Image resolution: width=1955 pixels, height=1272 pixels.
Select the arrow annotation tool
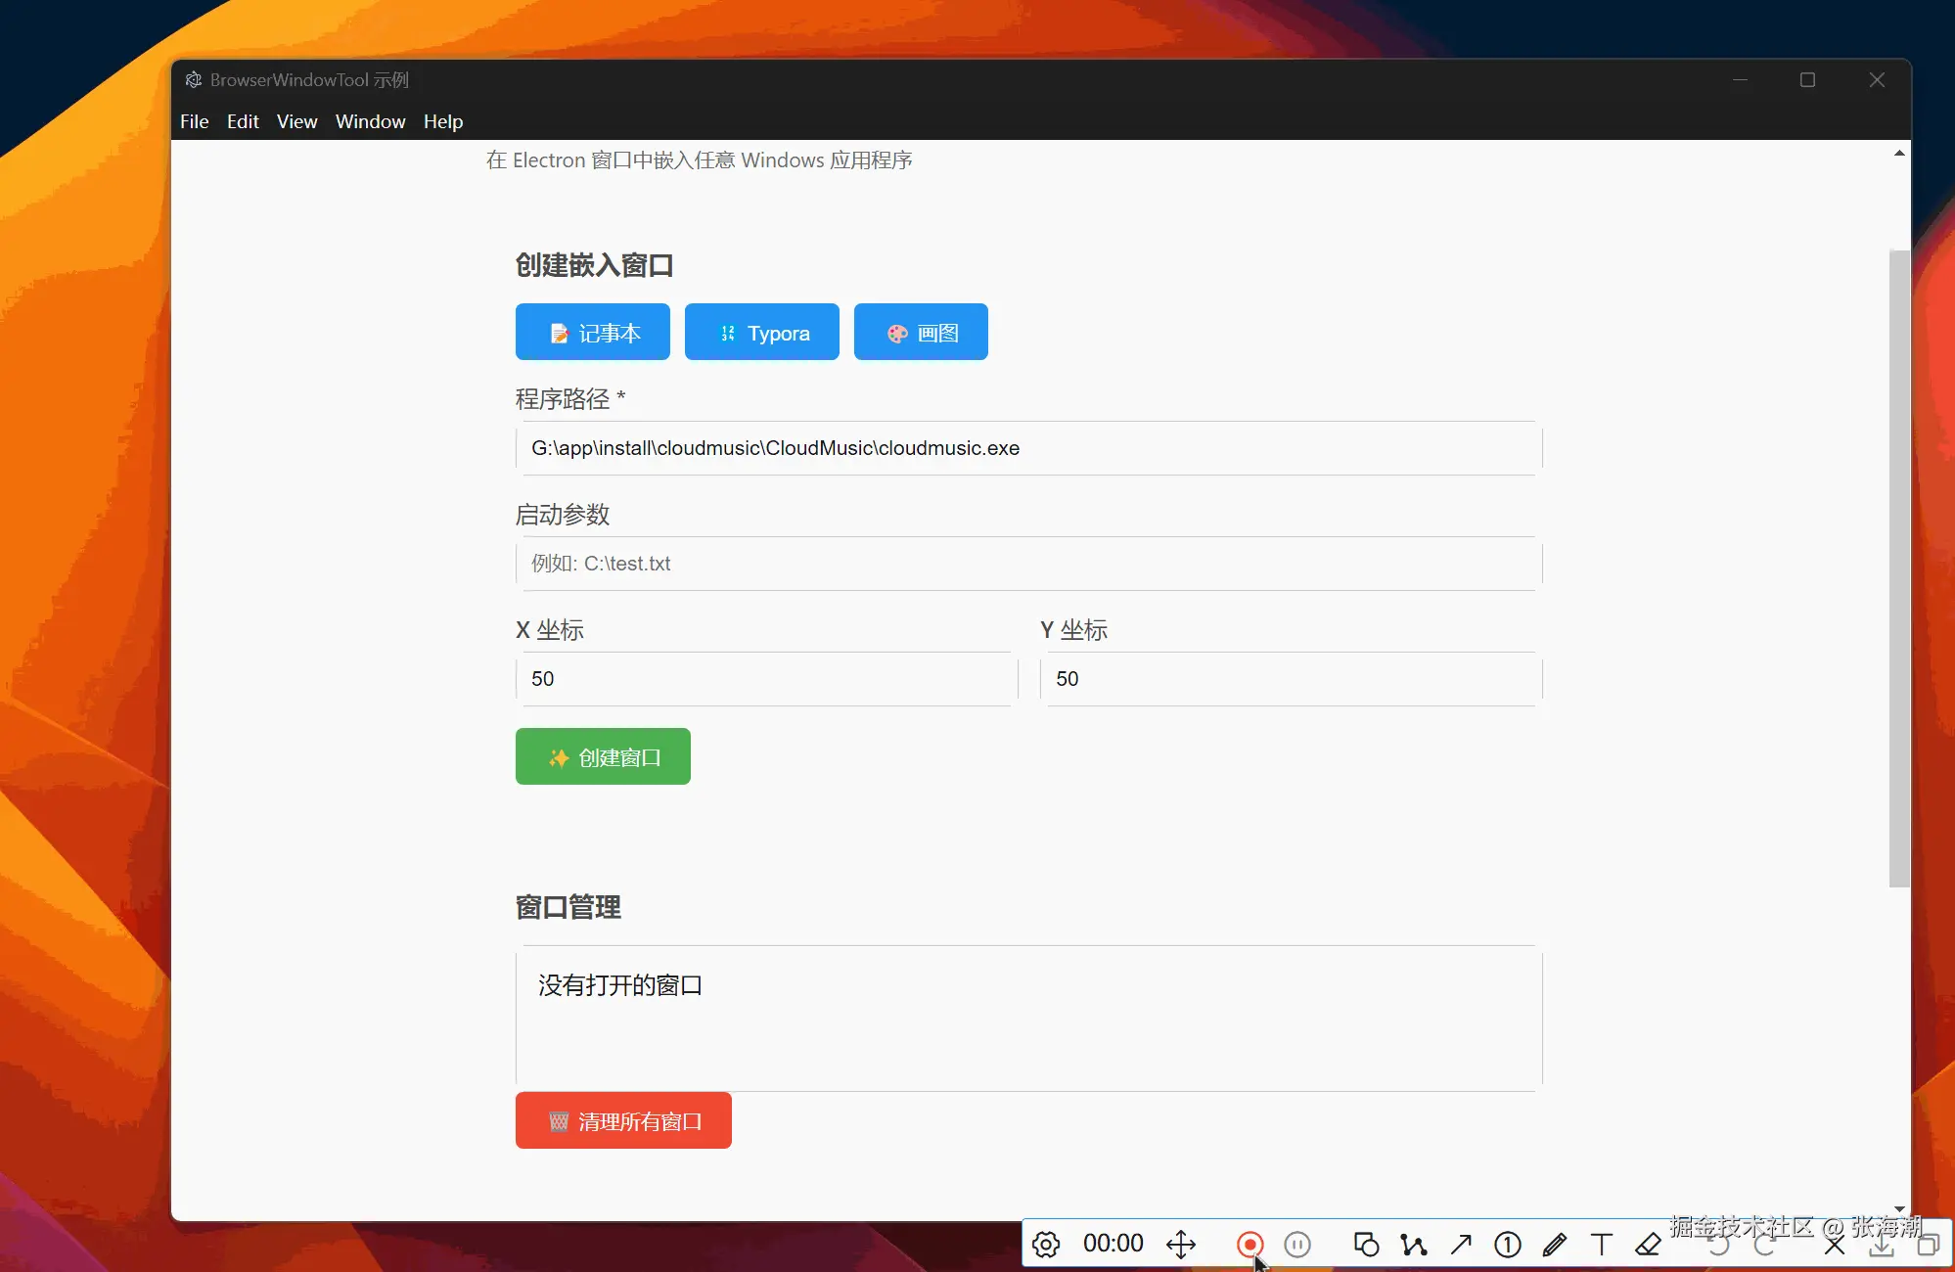point(1461,1245)
